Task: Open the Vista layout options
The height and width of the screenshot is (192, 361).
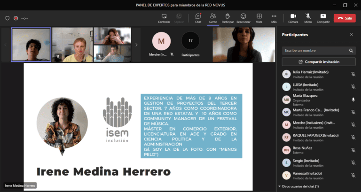Action: click(x=259, y=18)
